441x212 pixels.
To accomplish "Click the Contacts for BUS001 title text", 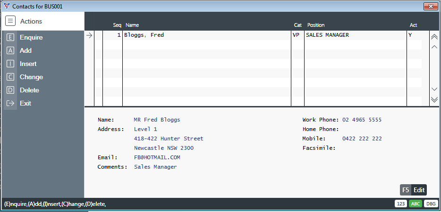I will click(x=37, y=6).
